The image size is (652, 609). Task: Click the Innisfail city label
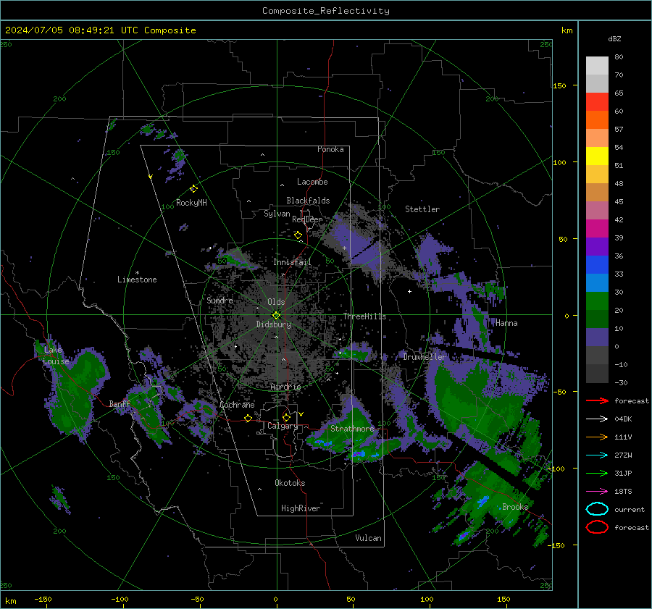point(292,262)
